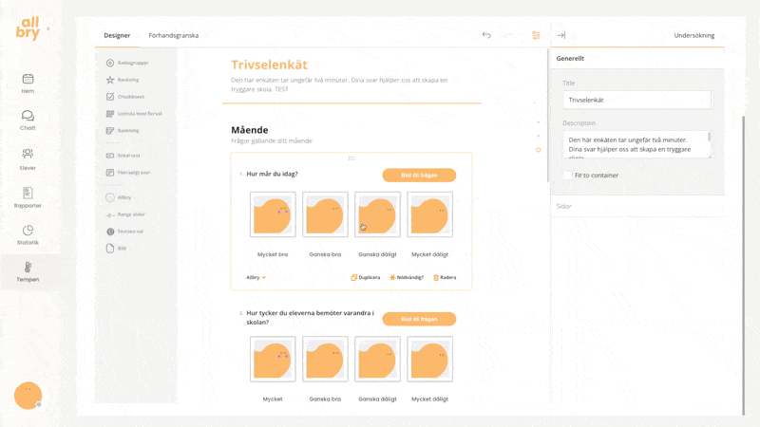
Task: Enable the Fit to container checkbox
Action: coord(568,176)
